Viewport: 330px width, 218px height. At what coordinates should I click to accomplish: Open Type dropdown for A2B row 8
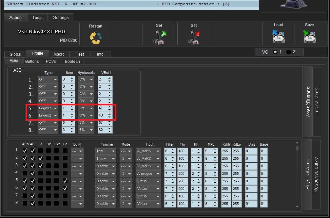tap(48, 130)
